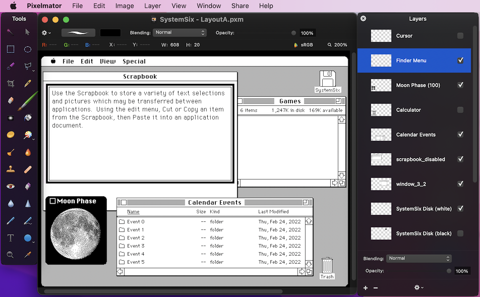Select the enlarged Brush tool
This screenshot has width=480, height=297.
coord(28,101)
